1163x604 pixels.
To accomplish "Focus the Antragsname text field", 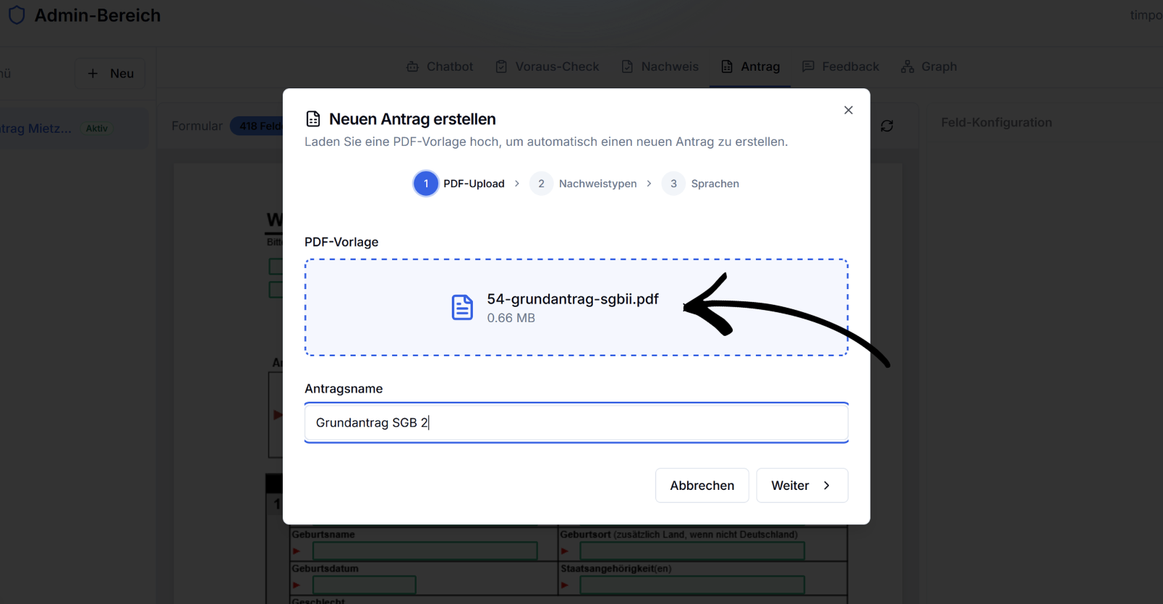I will [576, 423].
